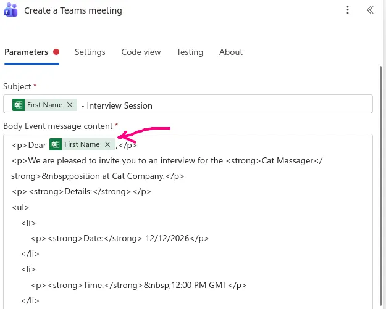Open the Settings tab

tap(90, 52)
